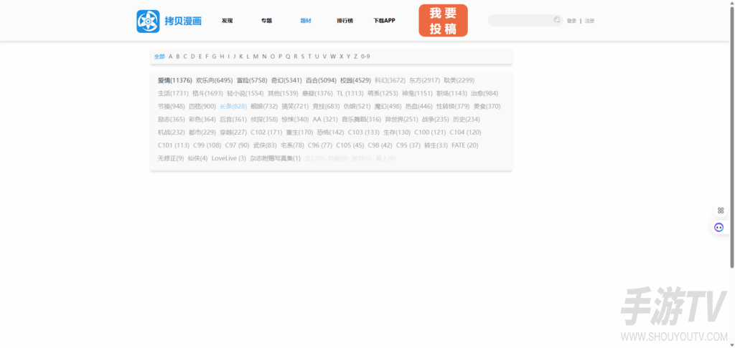Filter tags by letter Z
Viewport: 735px width, 348px height.
[x=355, y=57]
